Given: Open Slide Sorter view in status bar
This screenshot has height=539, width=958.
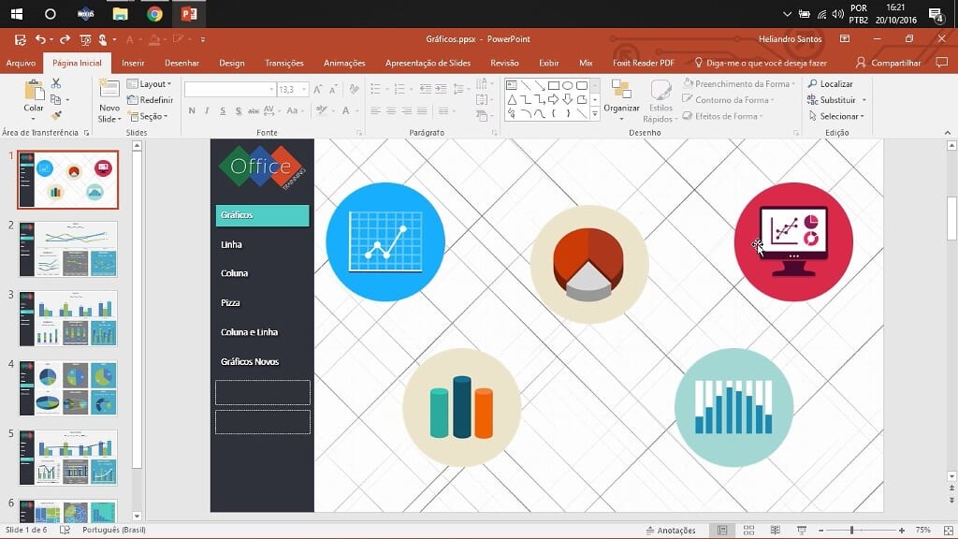Looking at the screenshot, I should point(748,531).
